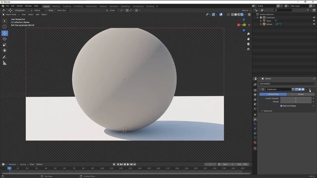
Task: Select the Measure tool
Action: (4, 63)
